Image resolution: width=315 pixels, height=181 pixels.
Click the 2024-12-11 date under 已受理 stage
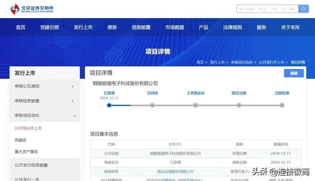coord(109,98)
